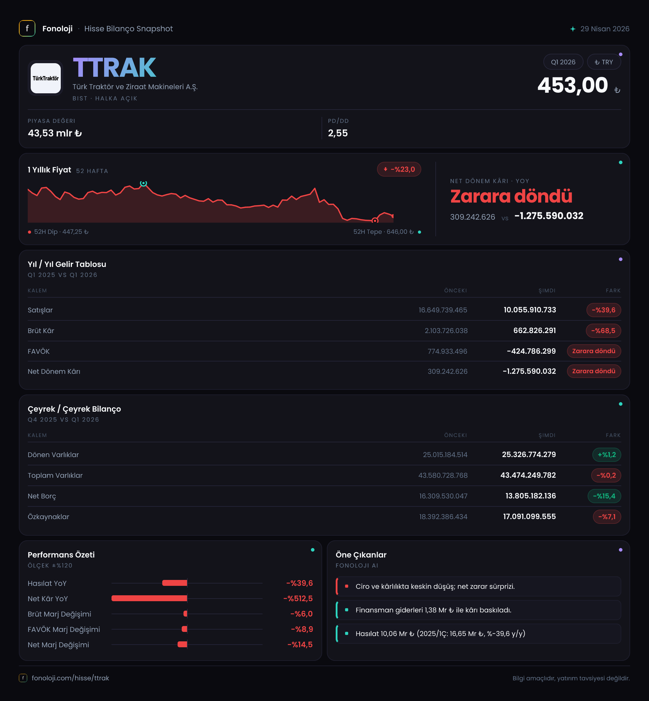Click the down arrow in -%23,0 badge
649x701 pixels.
(x=385, y=169)
